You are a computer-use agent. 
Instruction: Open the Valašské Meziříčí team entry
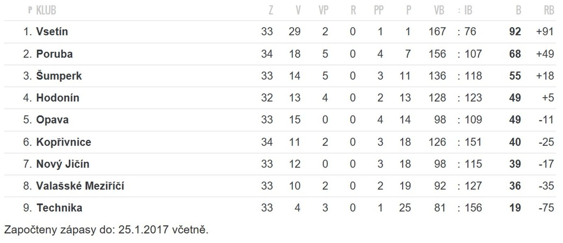(80, 186)
